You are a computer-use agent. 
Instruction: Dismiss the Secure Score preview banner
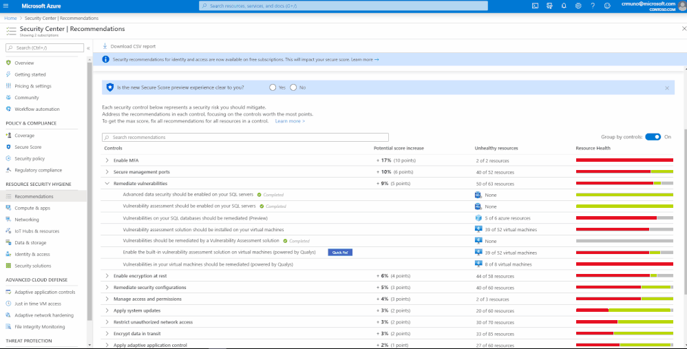click(667, 88)
